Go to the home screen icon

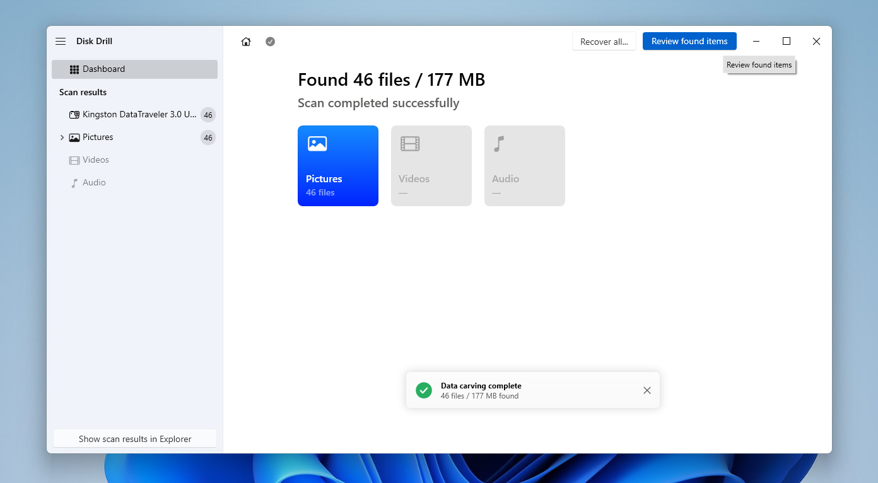click(x=246, y=42)
